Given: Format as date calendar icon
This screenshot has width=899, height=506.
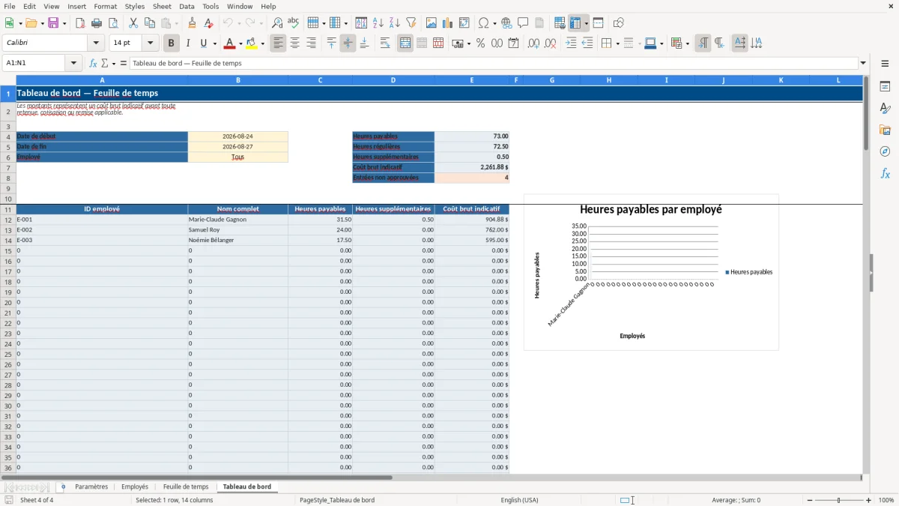Looking at the screenshot, I should [513, 43].
